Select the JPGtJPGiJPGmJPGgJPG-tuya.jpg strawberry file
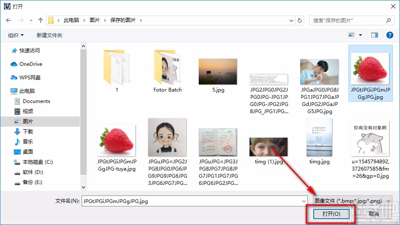The height and width of the screenshot is (225, 400). pos(117,148)
